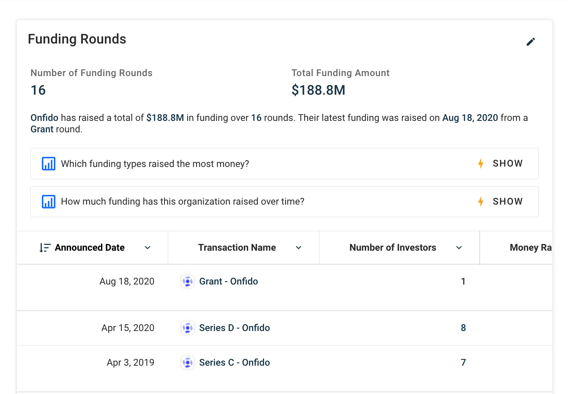
Task: Open the Series D - Onfido transaction link
Action: tap(235, 328)
